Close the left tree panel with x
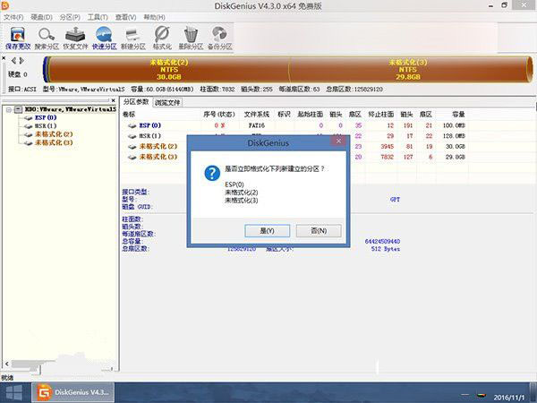This screenshot has height=403, width=537. pos(114,100)
